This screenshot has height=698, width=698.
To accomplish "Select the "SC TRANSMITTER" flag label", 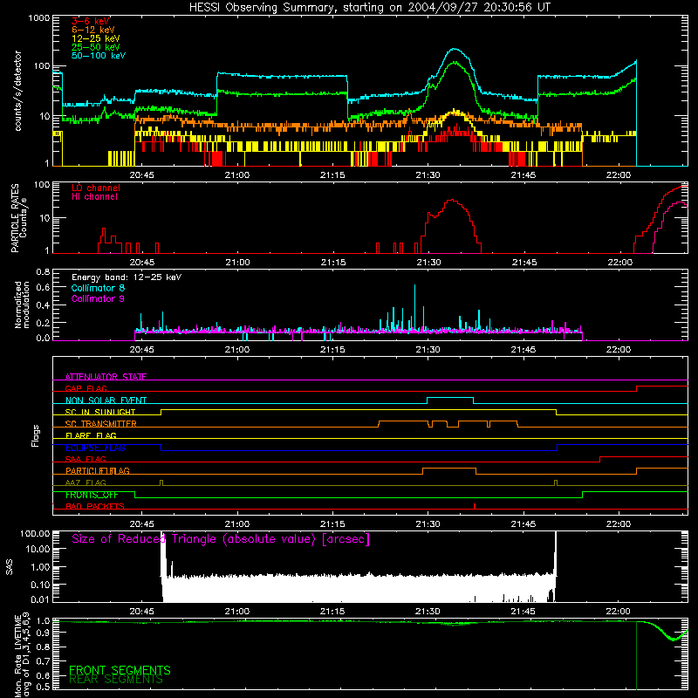I will coord(101,424).
